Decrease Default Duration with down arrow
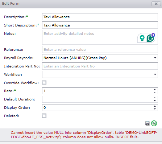This screenshot has height=144, width=162. pos(155,100)
